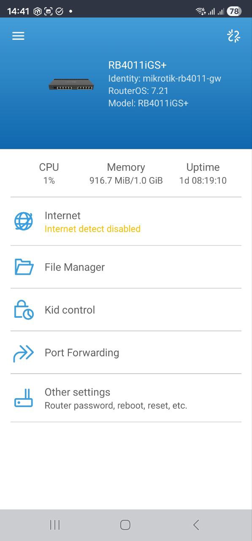Image resolution: width=252 pixels, height=541 pixels.
Task: Tap the Android home button
Action: (125, 524)
